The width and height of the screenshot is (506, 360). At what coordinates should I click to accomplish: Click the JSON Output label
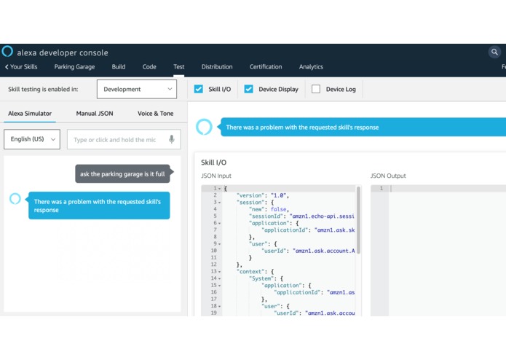pyautogui.click(x=388, y=176)
